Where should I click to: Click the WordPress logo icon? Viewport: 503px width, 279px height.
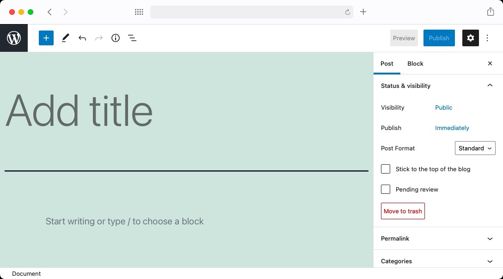[x=14, y=38]
